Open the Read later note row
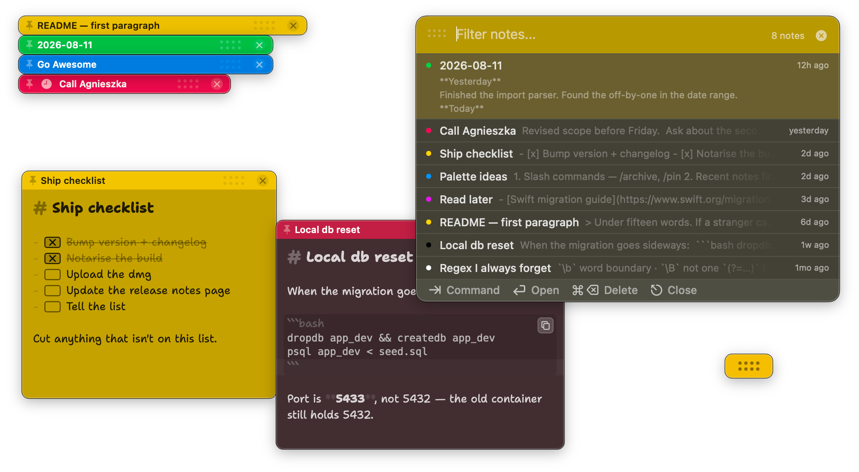 point(628,199)
